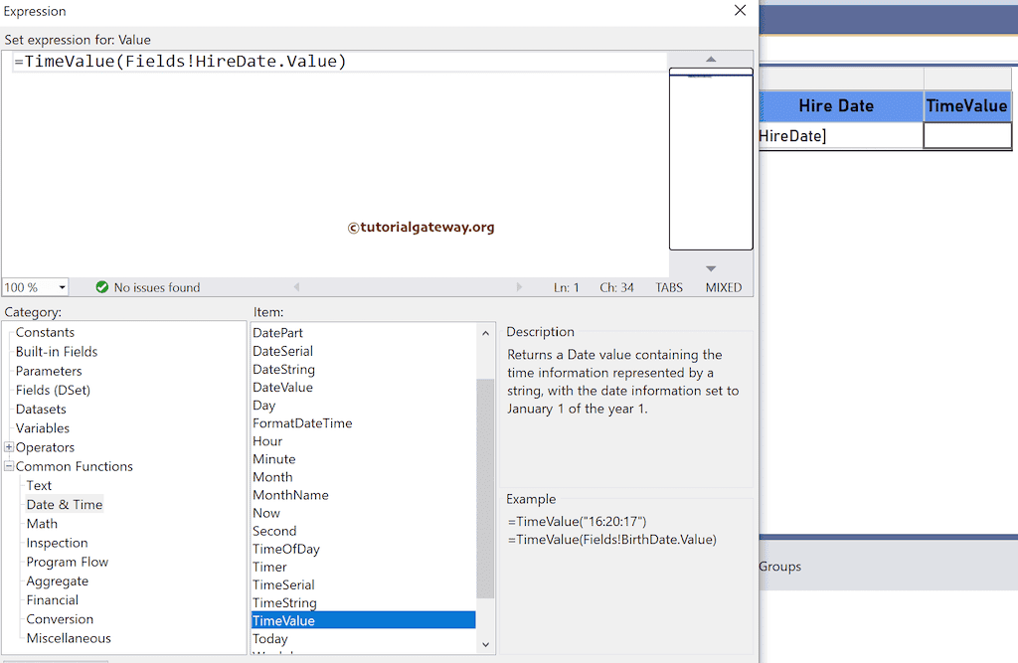Click the MIXED indicator in the status bar
This screenshot has height=663, width=1018.
pyautogui.click(x=723, y=287)
